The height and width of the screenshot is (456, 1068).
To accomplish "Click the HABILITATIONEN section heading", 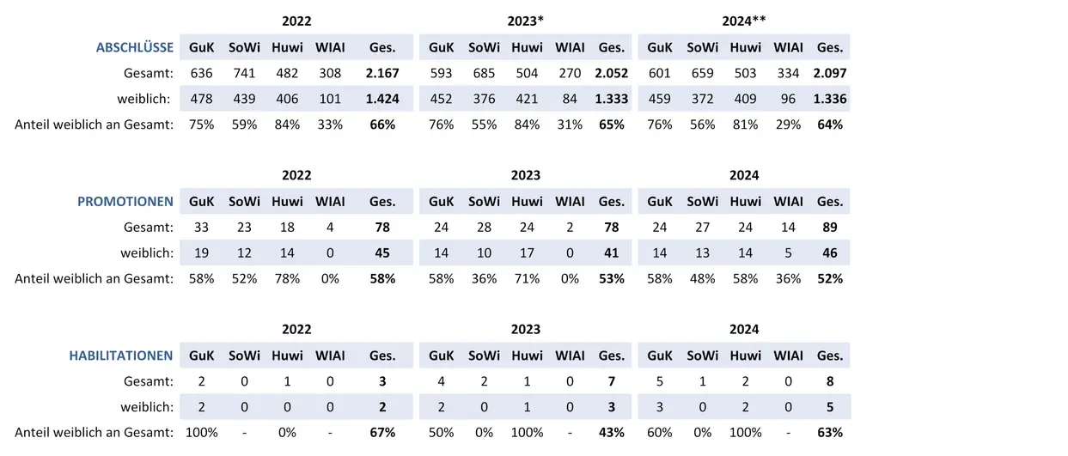I will (121, 356).
